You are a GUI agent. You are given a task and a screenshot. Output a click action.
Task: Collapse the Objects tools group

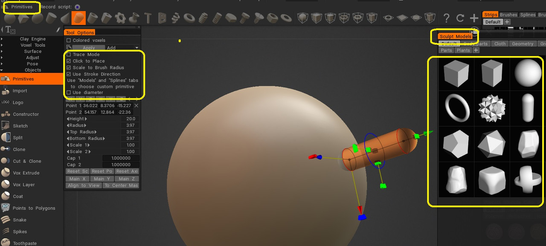click(x=32, y=70)
